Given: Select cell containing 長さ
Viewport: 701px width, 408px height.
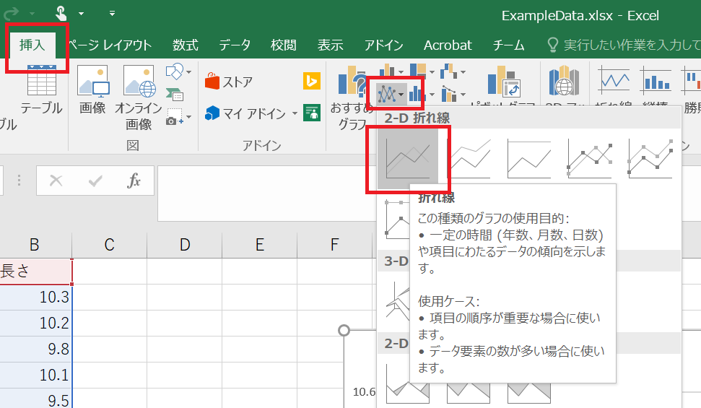Looking at the screenshot, I should (36, 271).
